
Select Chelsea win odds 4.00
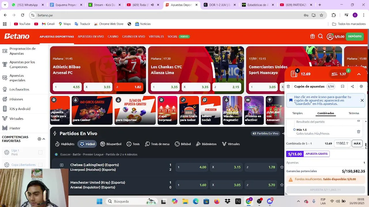click(x=192, y=167)
